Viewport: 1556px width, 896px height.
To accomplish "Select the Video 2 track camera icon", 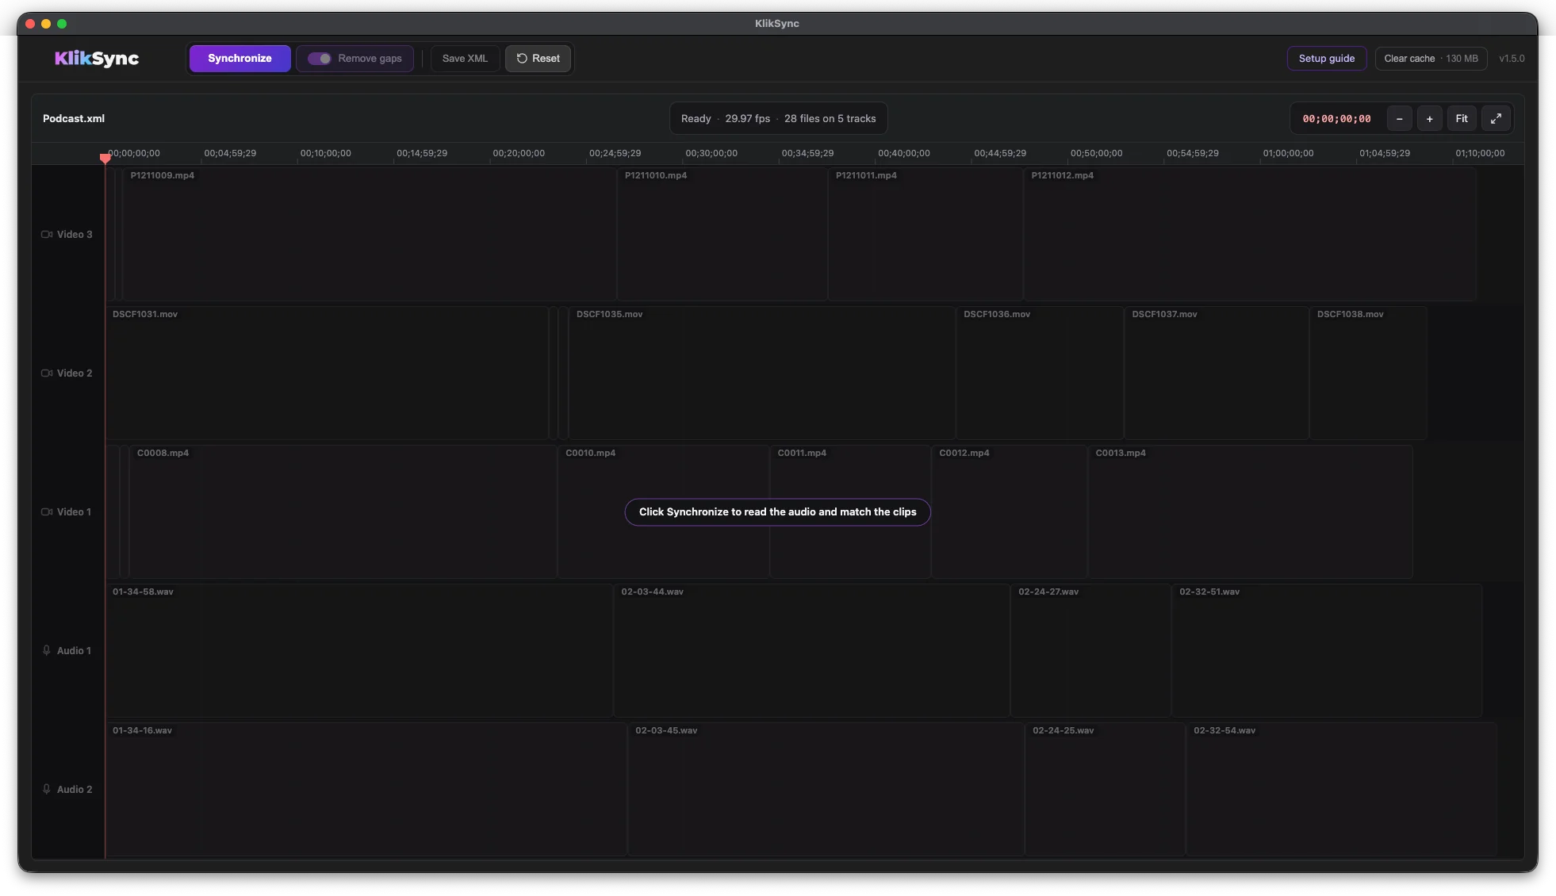I will 47,373.
